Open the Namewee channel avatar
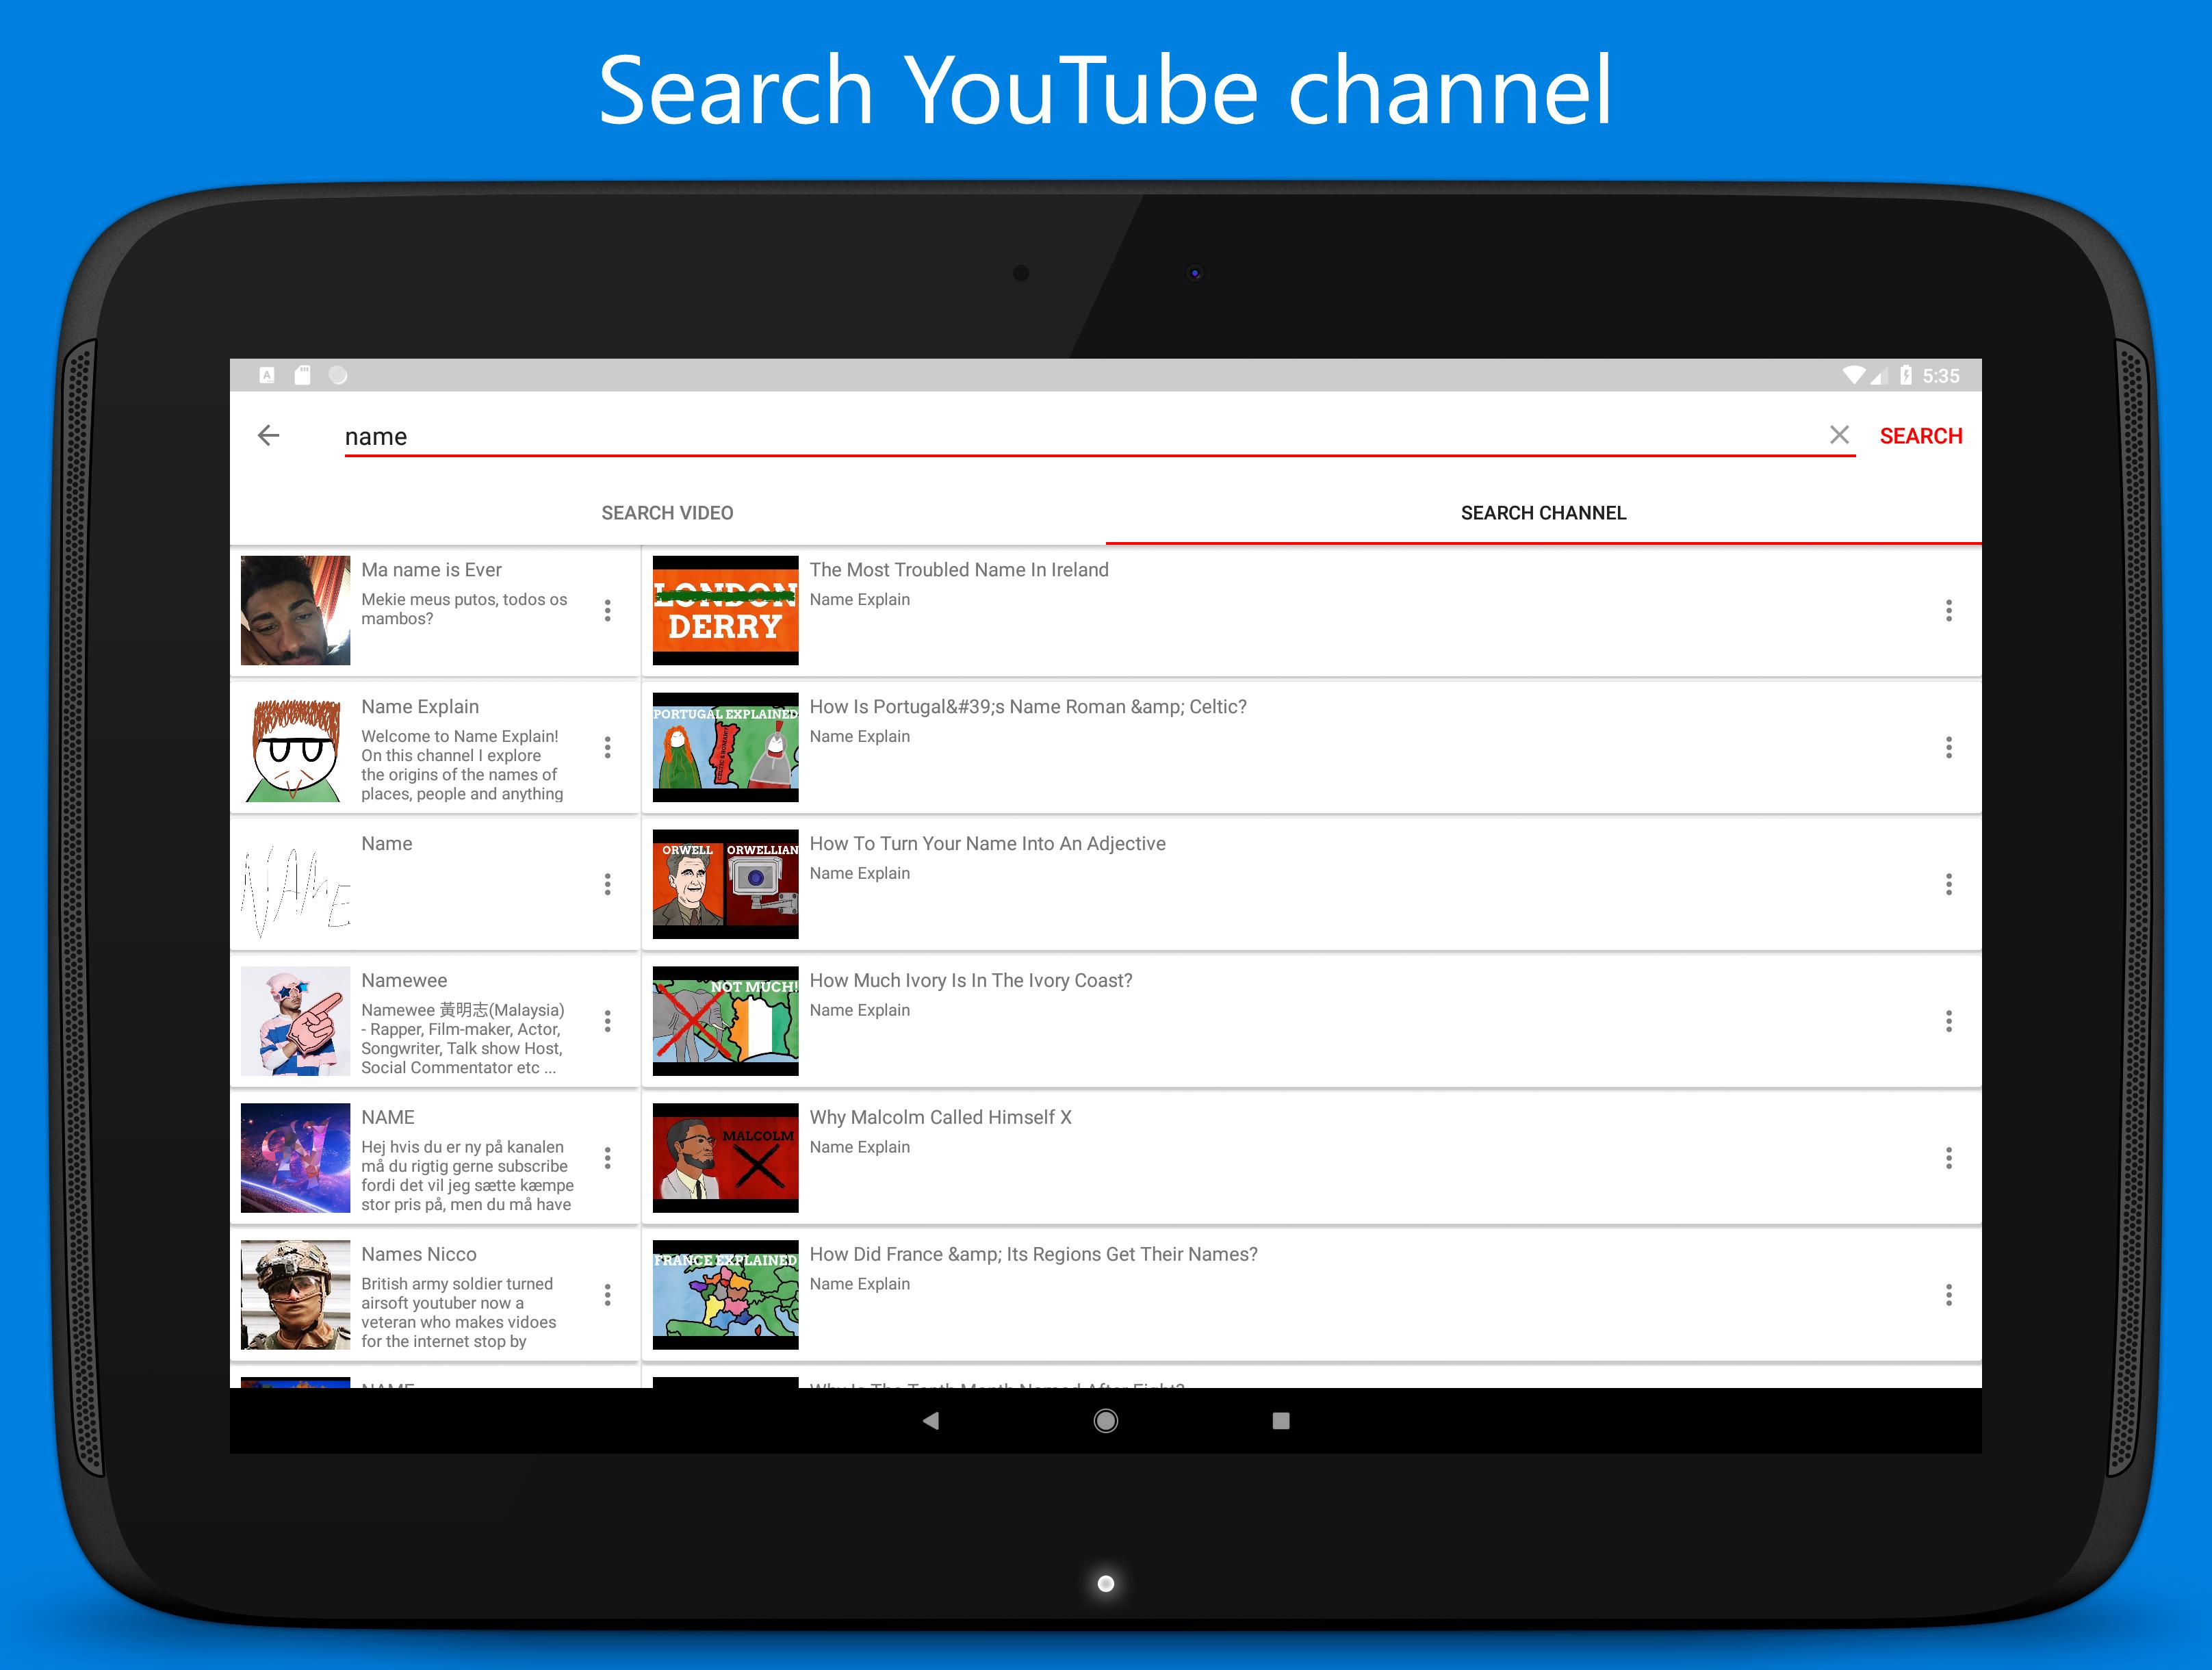Image resolution: width=2212 pixels, height=1670 pixels. tap(295, 1021)
